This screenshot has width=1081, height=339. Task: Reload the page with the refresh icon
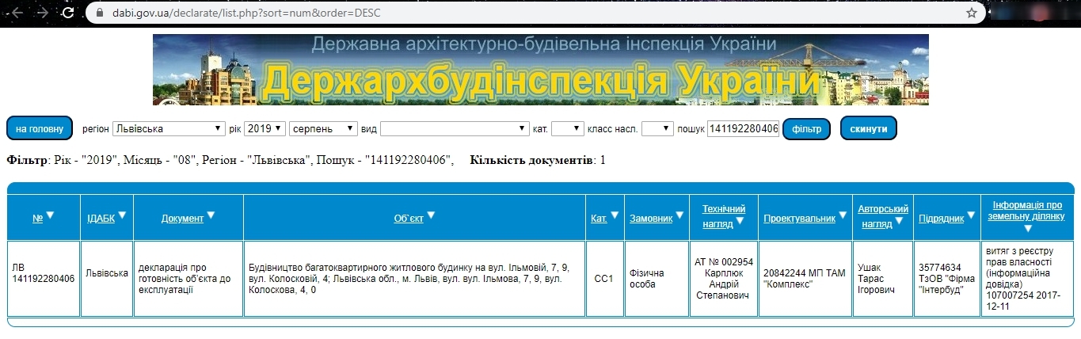coord(68,13)
